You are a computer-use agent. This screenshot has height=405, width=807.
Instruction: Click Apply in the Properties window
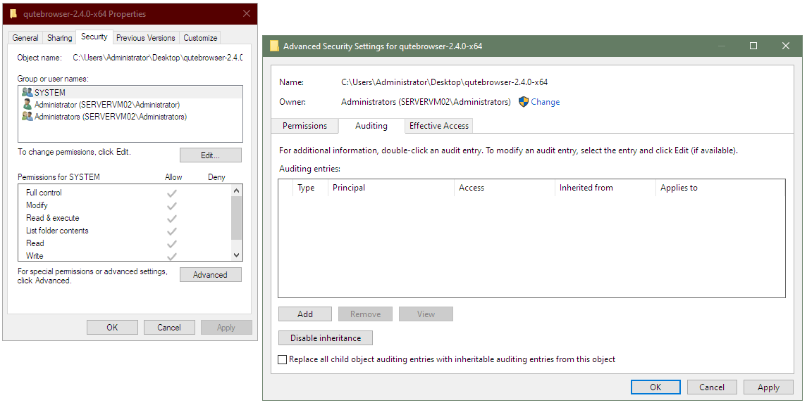(x=226, y=328)
